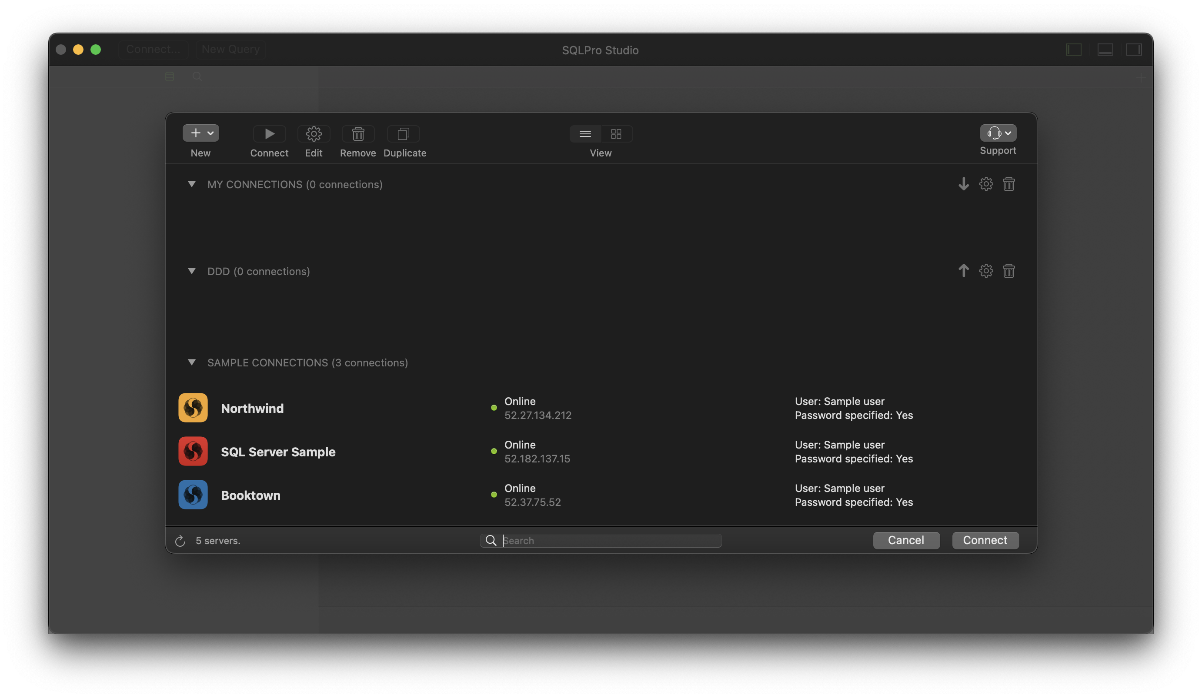The width and height of the screenshot is (1202, 698).
Task: Duplicate the selected connection
Action: coord(404,134)
